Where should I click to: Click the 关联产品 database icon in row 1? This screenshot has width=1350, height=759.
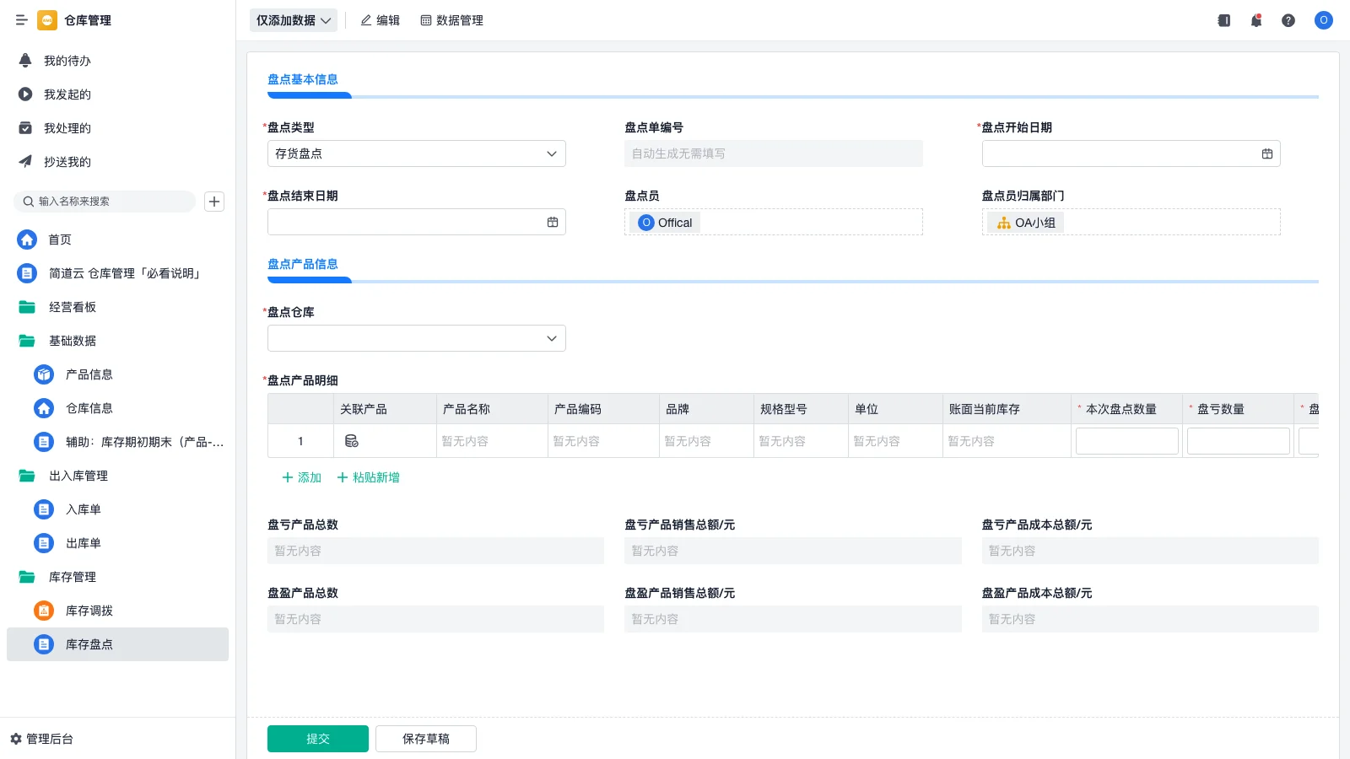pos(352,440)
